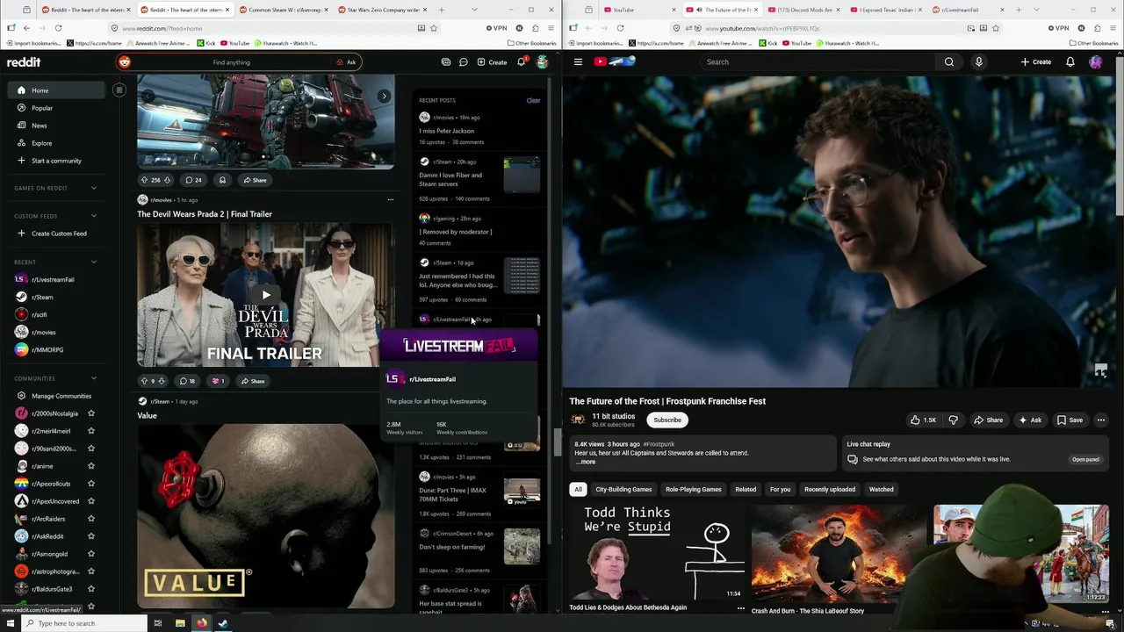Open YouTube notifications bell

pos(1070,62)
